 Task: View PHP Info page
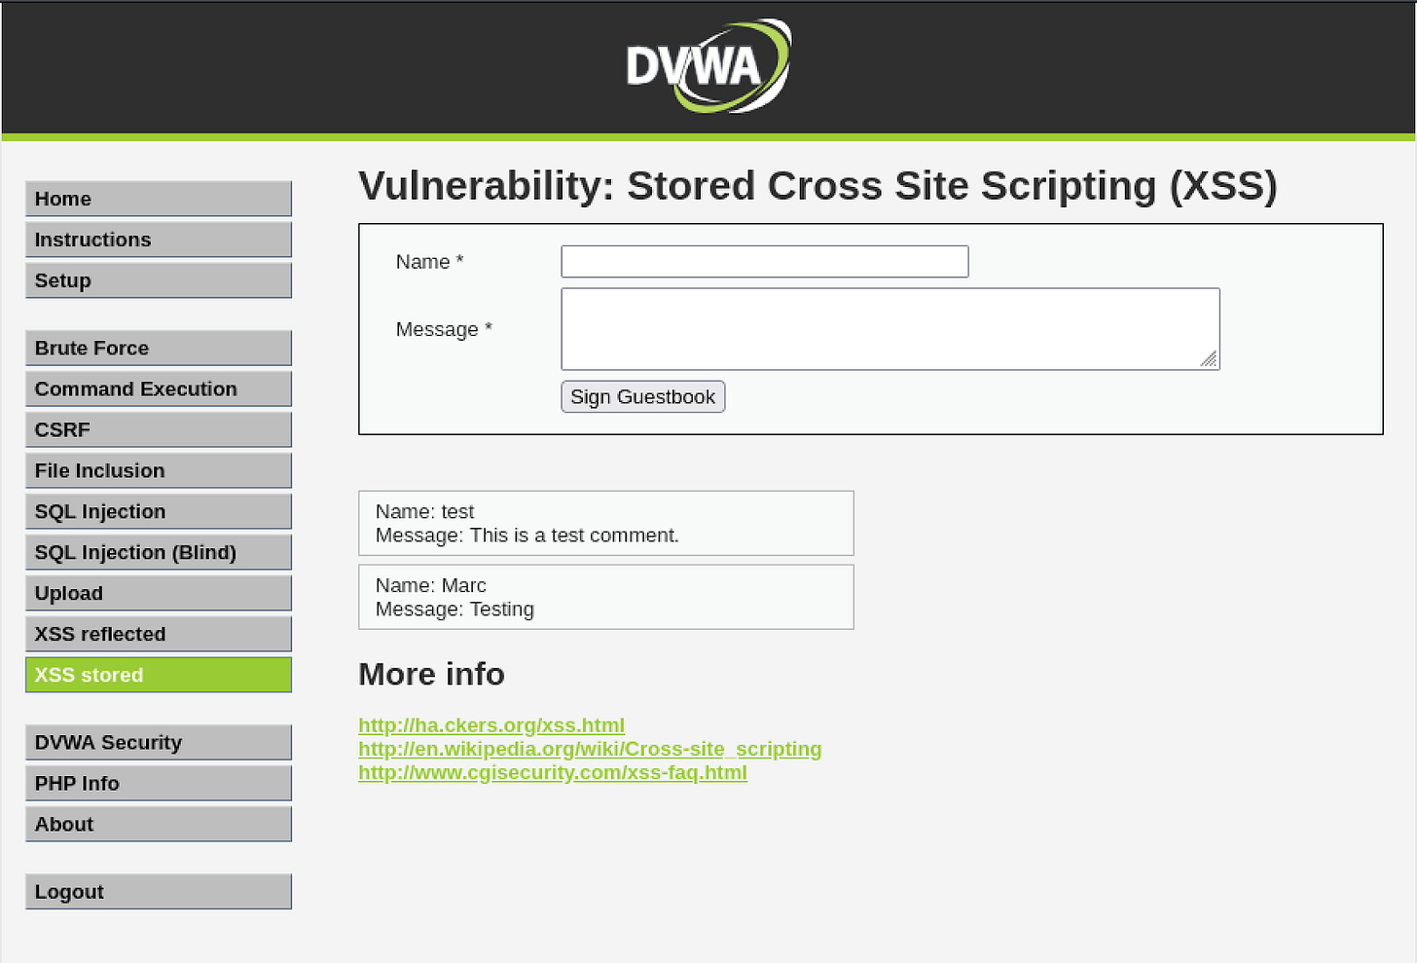[159, 783]
